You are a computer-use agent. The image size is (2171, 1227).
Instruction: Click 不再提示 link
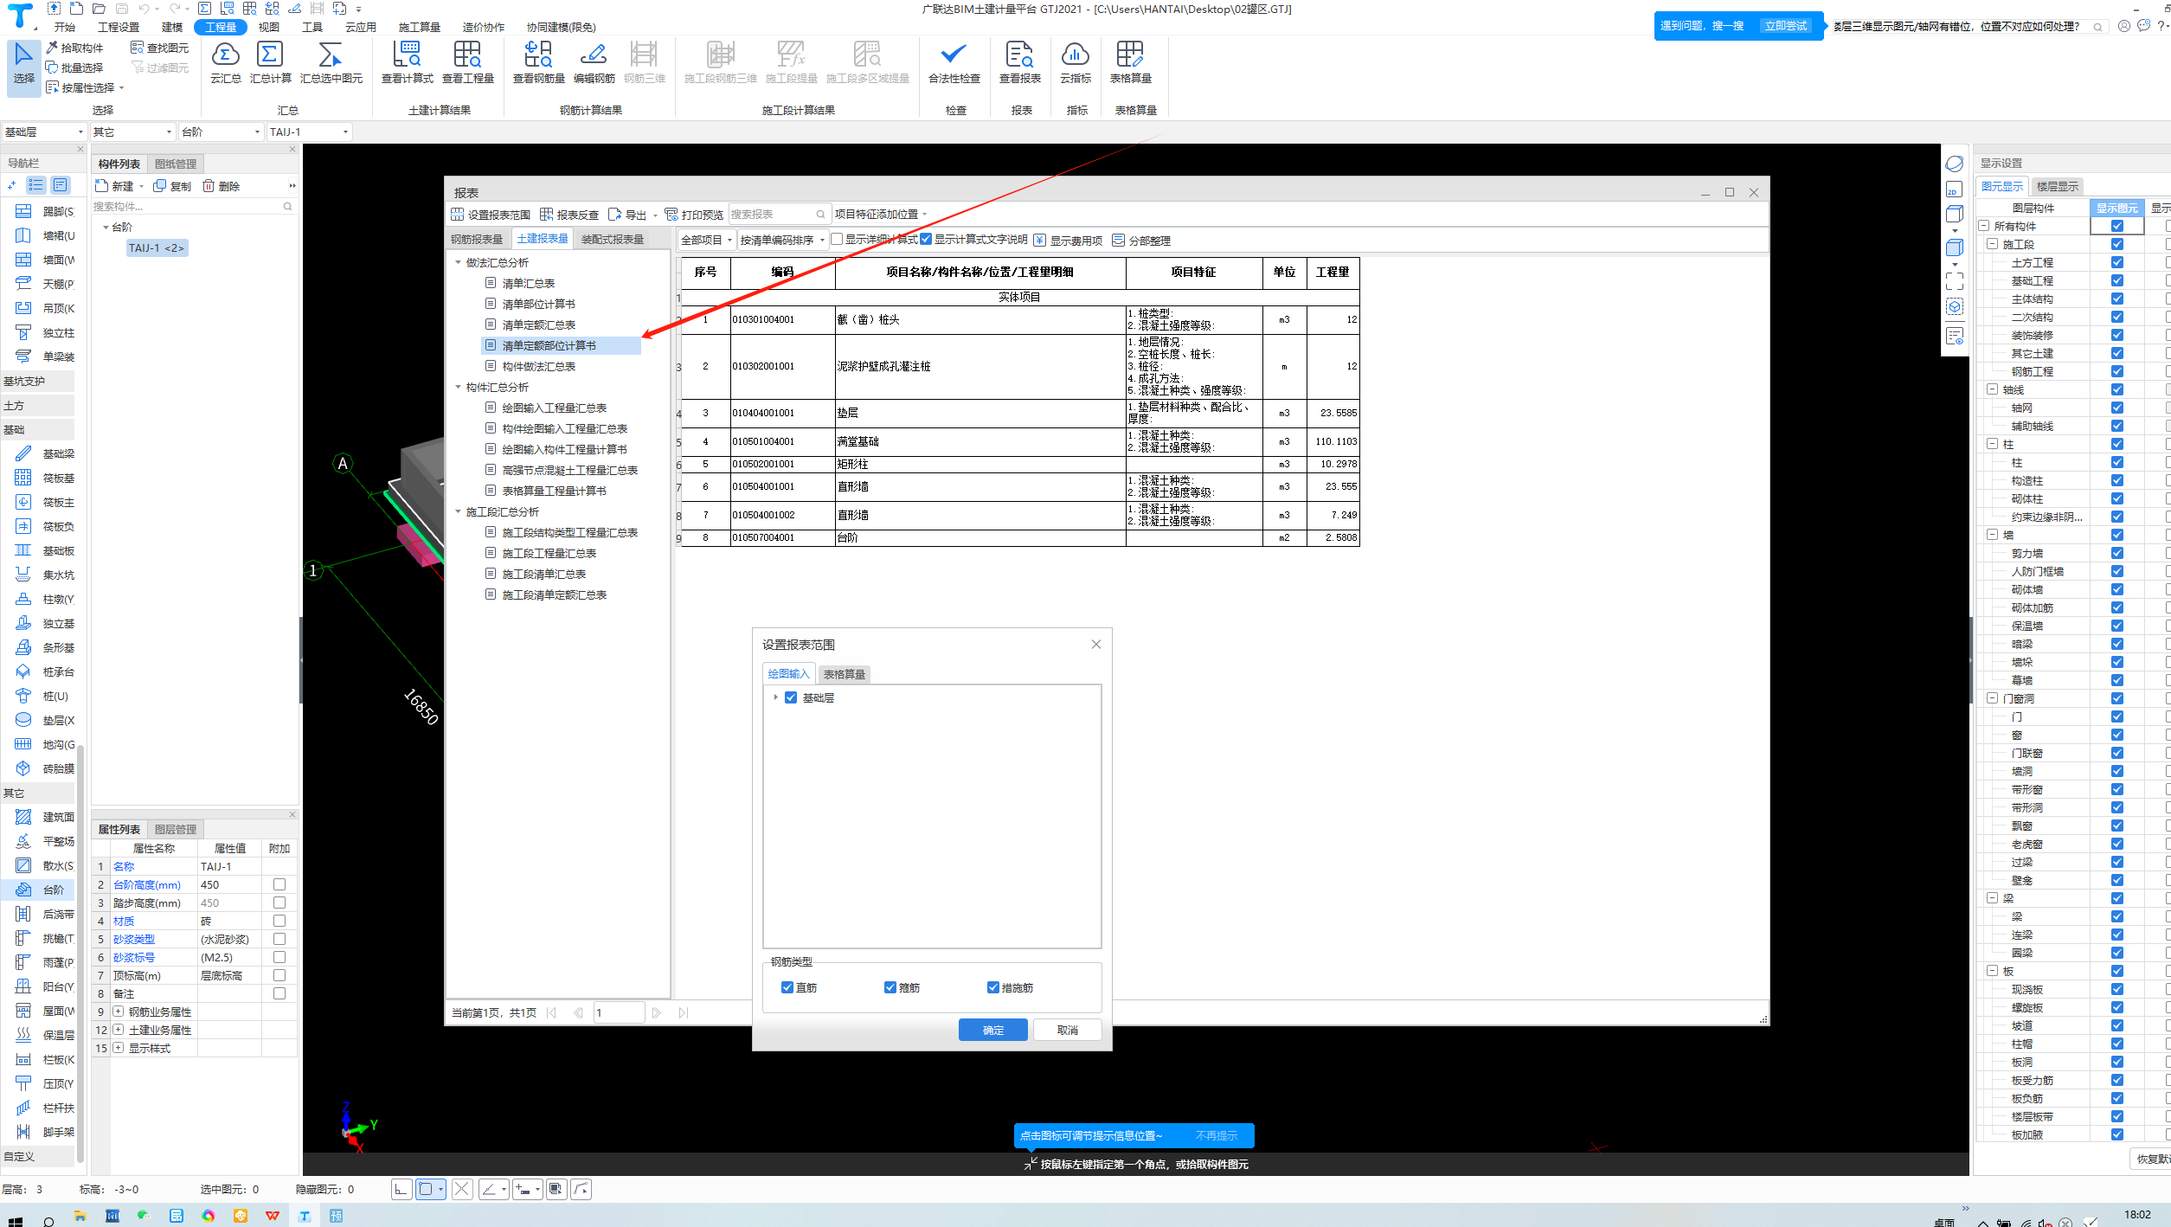[1216, 1135]
